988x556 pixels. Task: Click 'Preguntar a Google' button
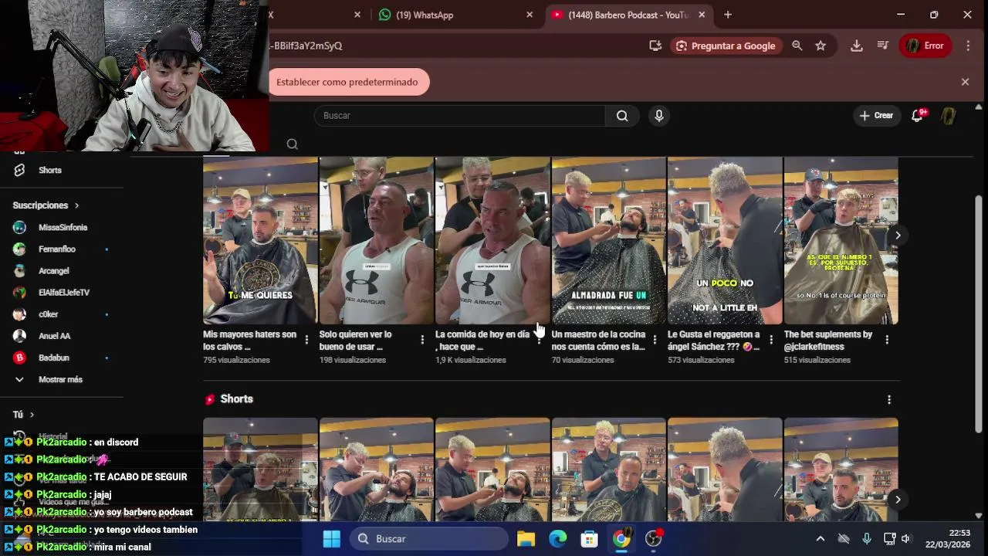point(726,46)
